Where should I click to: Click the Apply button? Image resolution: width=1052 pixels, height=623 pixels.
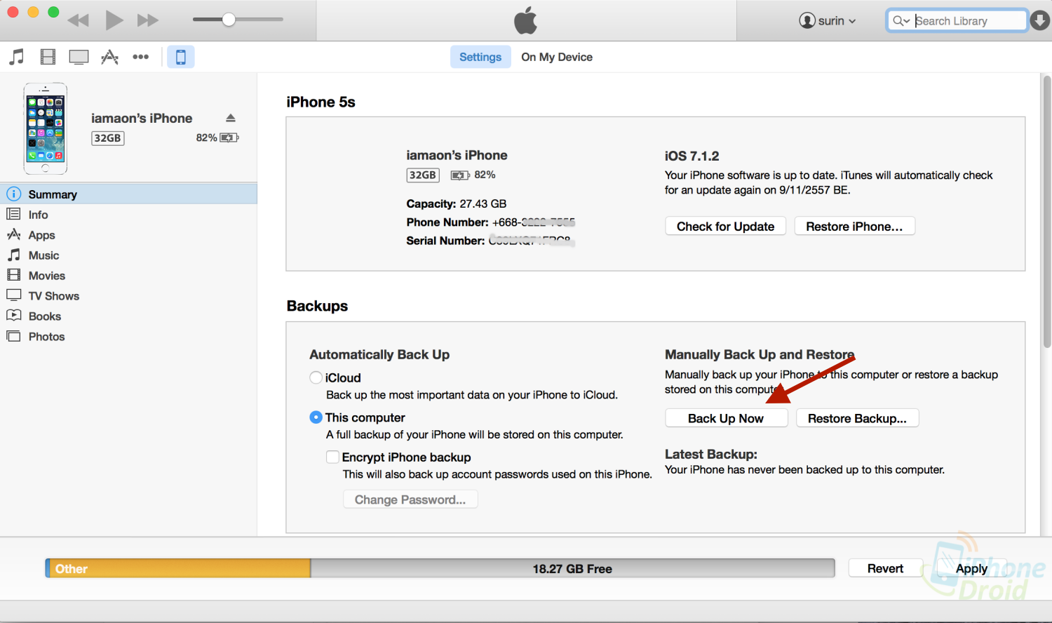[x=972, y=568]
